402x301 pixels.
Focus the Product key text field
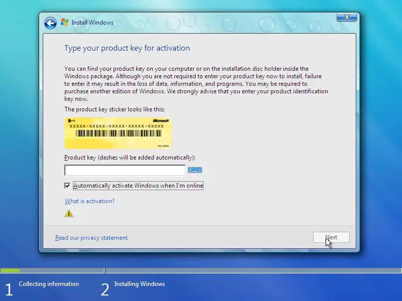pos(125,170)
